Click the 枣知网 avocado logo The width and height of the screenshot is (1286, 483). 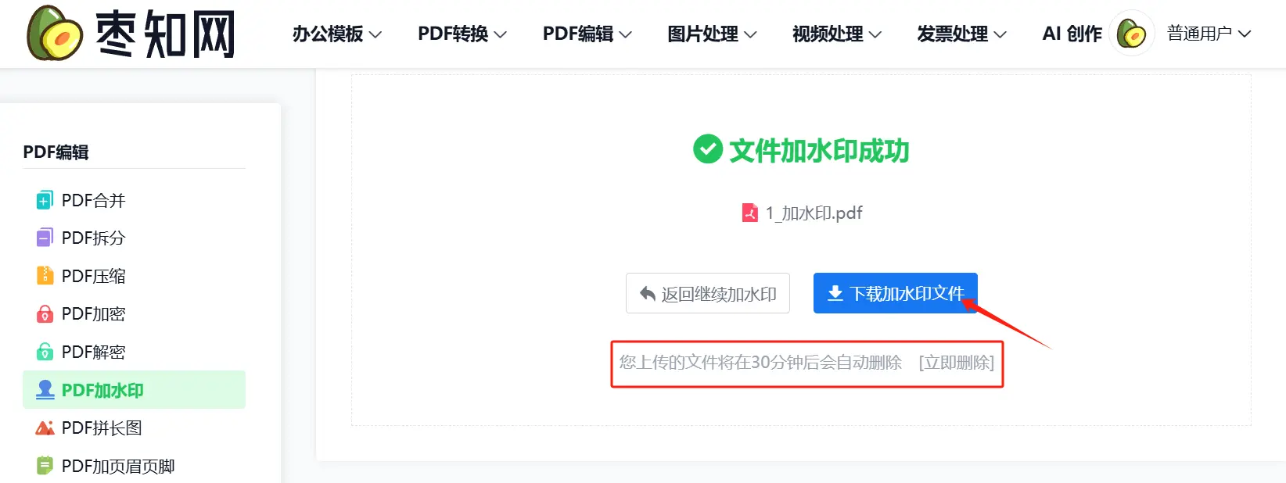point(55,33)
